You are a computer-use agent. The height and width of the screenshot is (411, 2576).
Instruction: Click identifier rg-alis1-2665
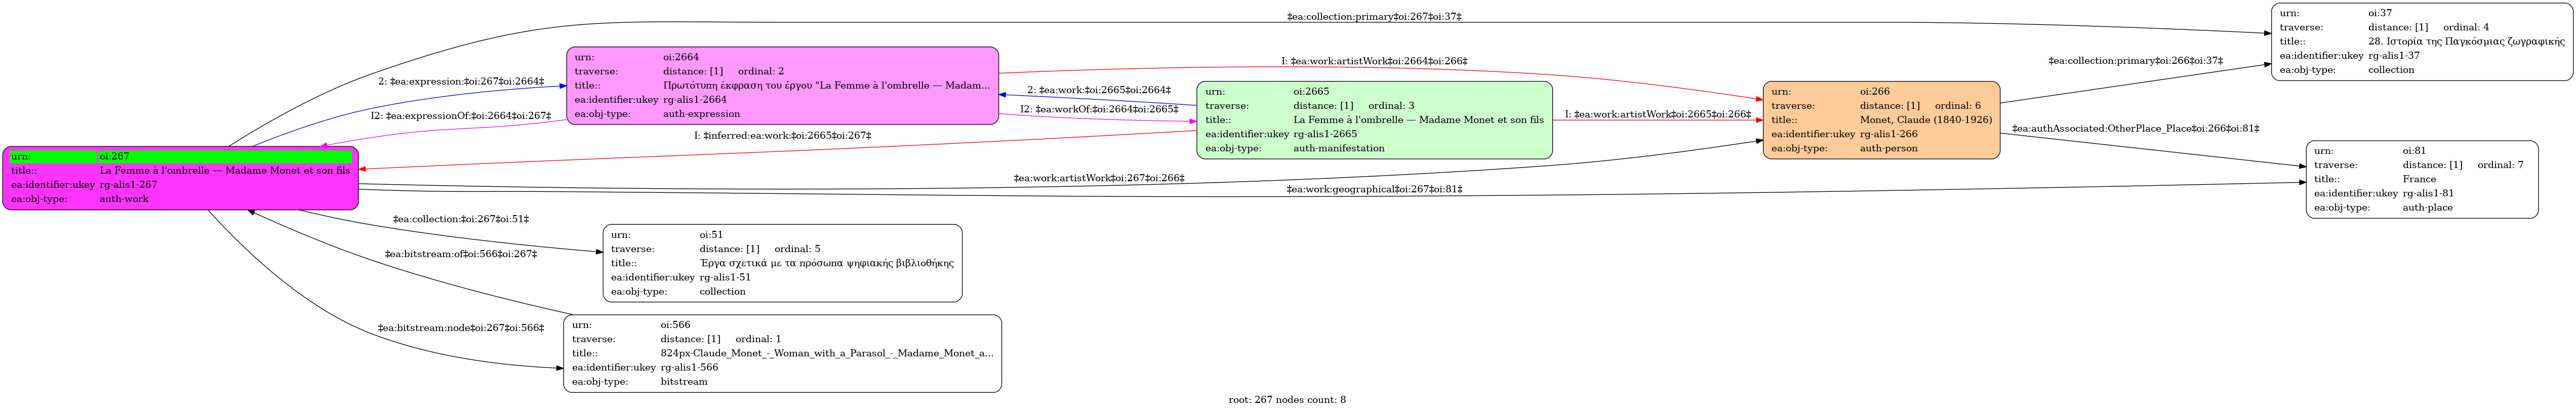click(1325, 134)
